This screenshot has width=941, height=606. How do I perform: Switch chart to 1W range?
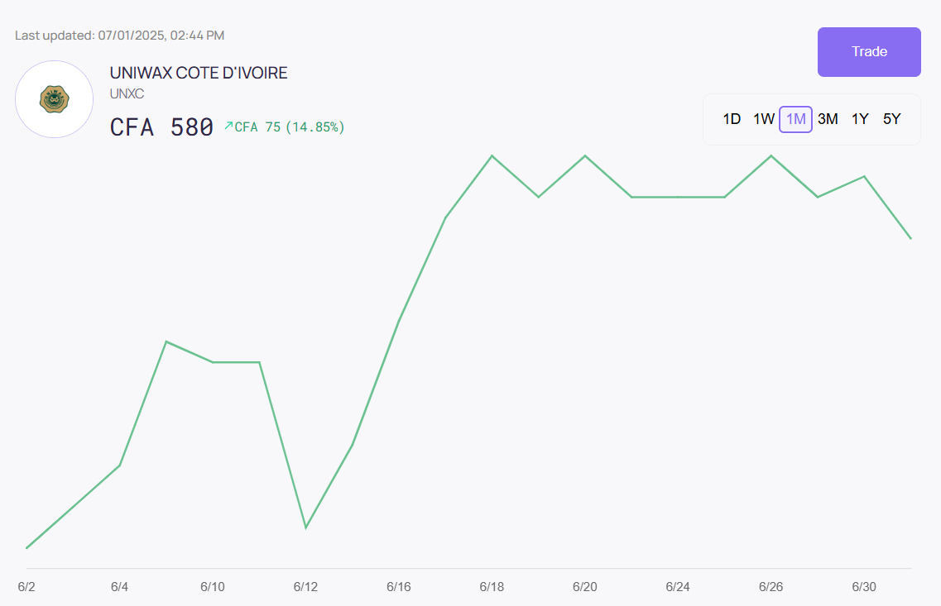(763, 119)
